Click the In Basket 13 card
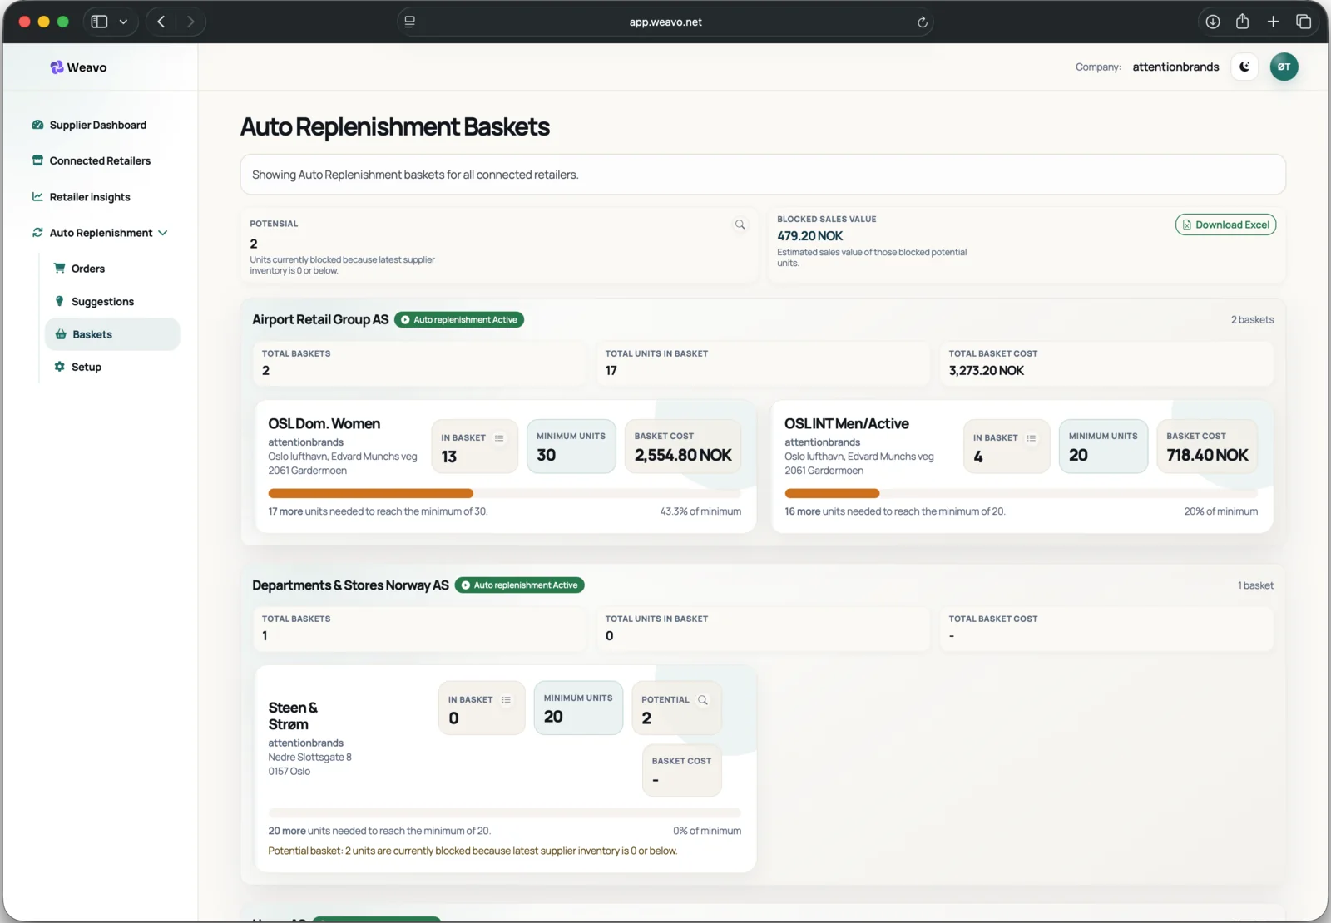This screenshot has height=923, width=1331. [x=474, y=447]
